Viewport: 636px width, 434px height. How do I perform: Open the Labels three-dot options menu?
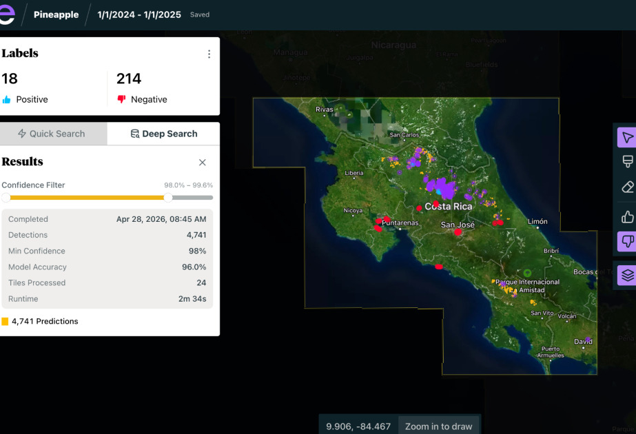[209, 54]
